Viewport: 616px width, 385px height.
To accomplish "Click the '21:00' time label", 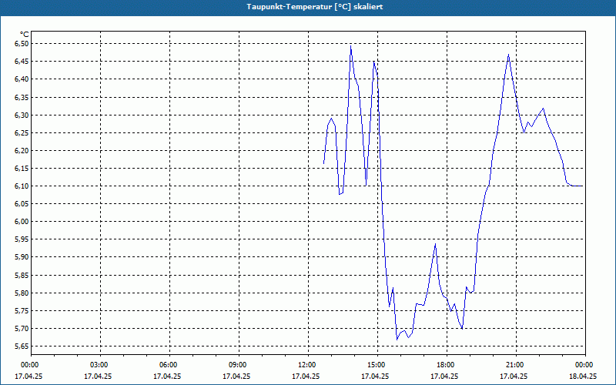I will [x=516, y=365].
